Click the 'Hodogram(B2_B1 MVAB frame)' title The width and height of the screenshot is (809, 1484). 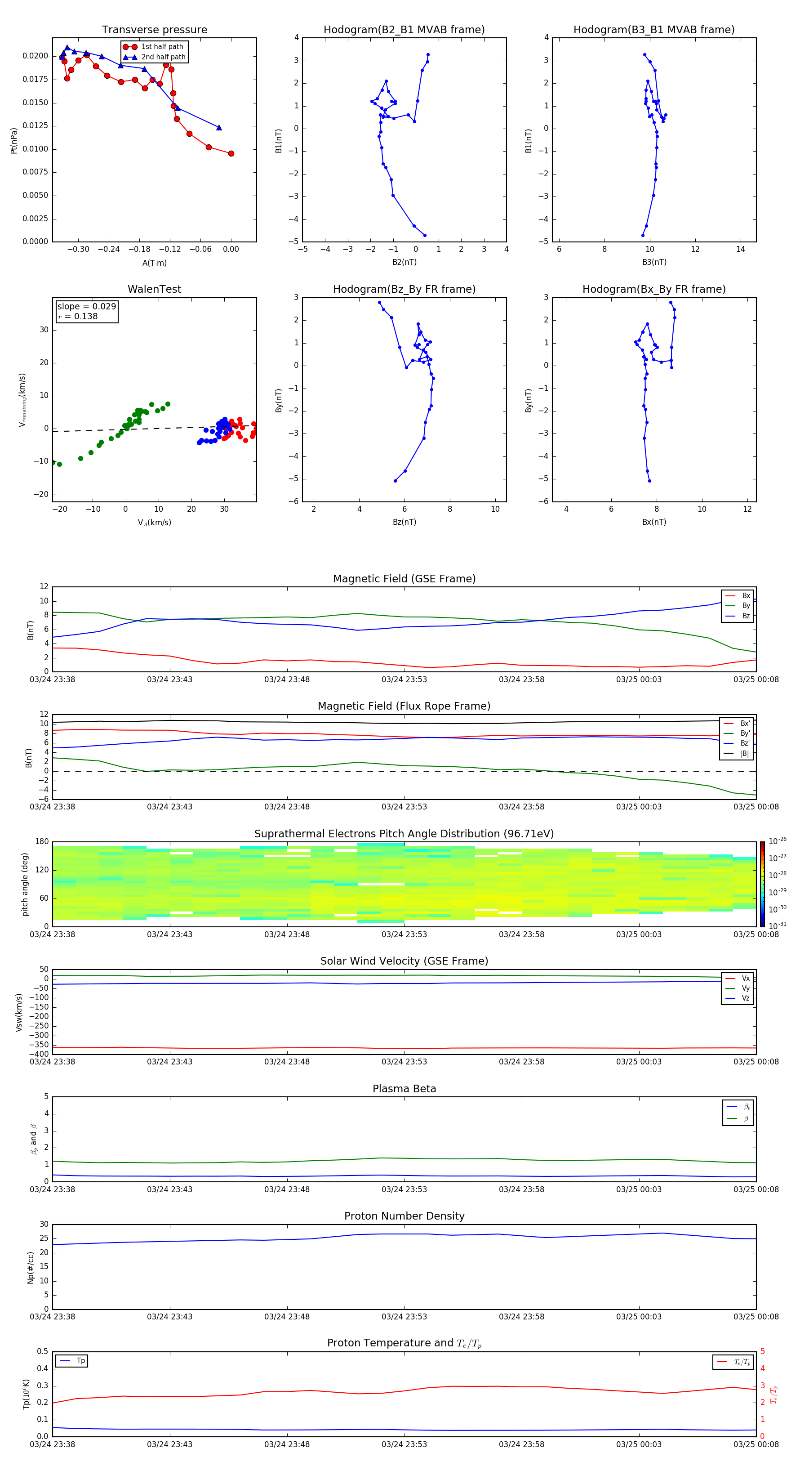[404, 30]
